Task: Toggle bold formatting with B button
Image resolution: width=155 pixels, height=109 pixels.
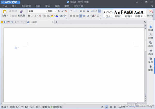Action: pos(29,16)
